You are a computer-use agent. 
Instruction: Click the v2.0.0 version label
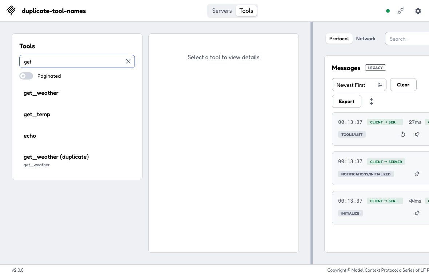point(17,270)
